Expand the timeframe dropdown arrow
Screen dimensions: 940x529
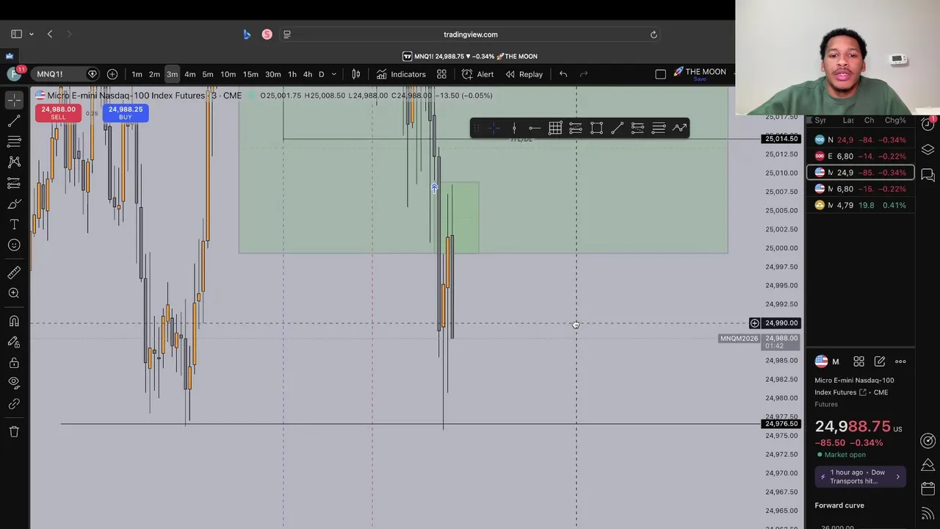tap(333, 74)
